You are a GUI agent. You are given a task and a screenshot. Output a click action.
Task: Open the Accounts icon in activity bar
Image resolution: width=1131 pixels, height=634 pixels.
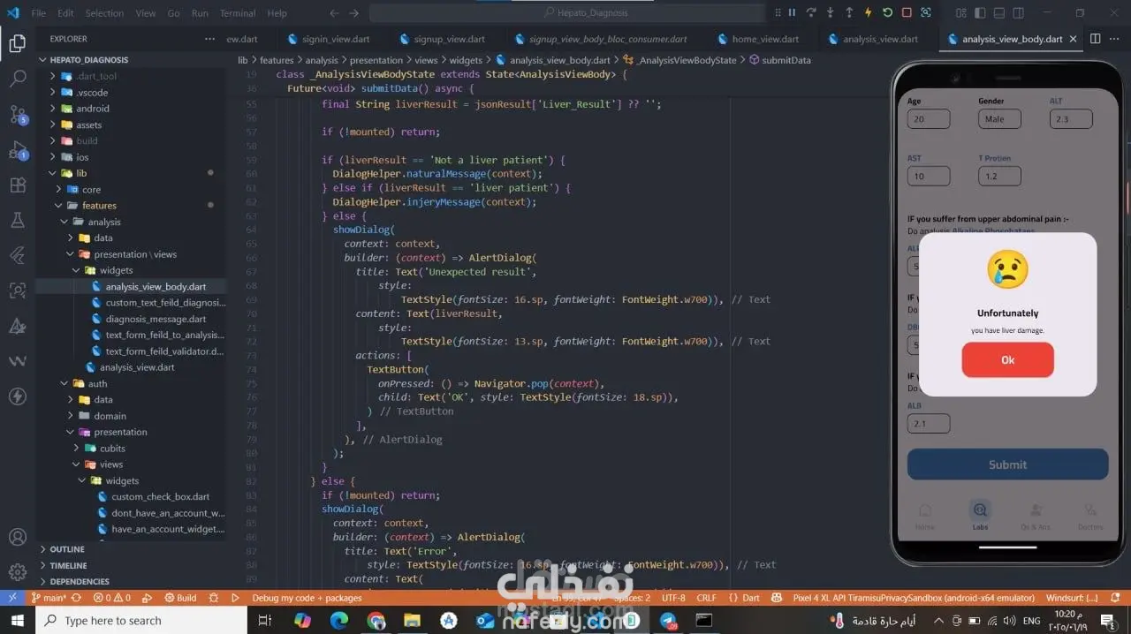click(17, 537)
